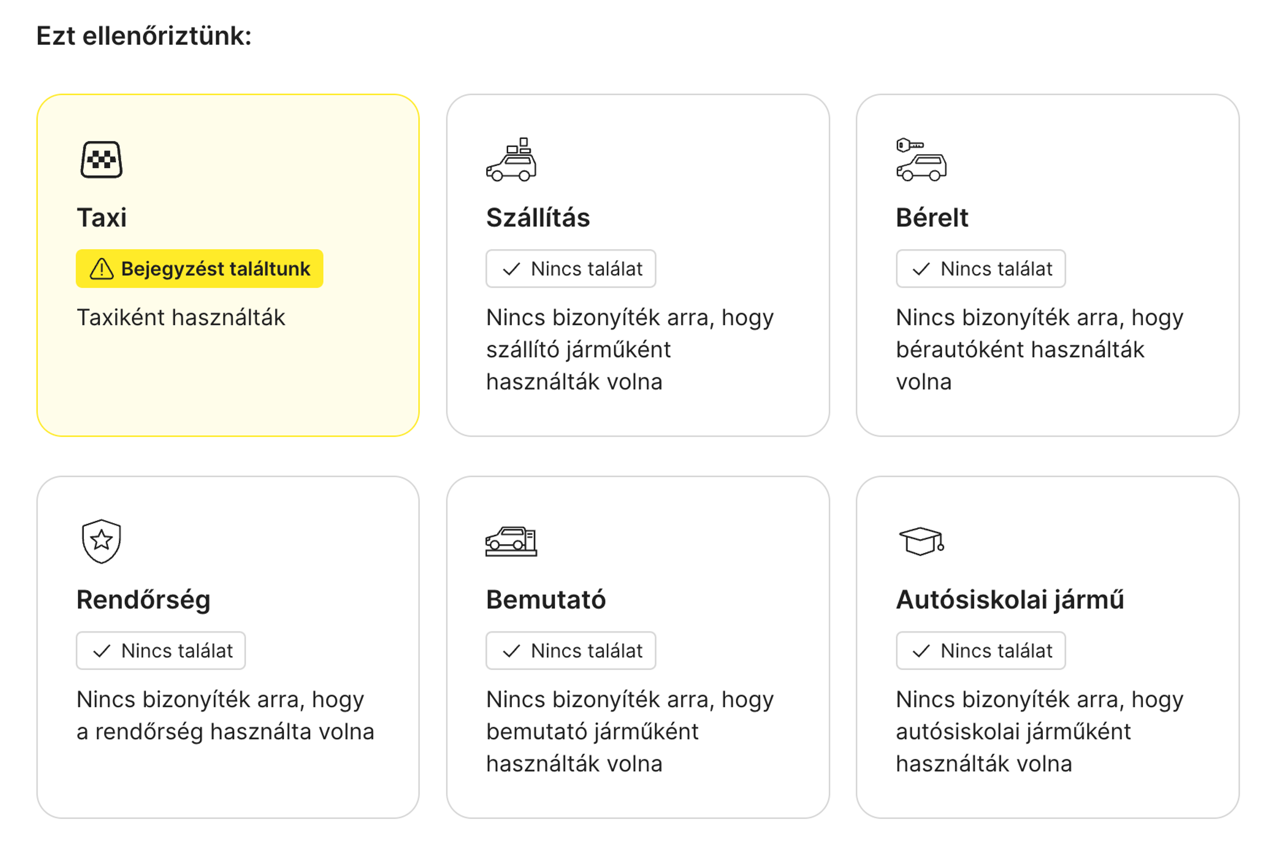The width and height of the screenshot is (1275, 856).
Task: Click 'Nincs találat' badge under Bérelt
Action: pyautogui.click(x=980, y=269)
